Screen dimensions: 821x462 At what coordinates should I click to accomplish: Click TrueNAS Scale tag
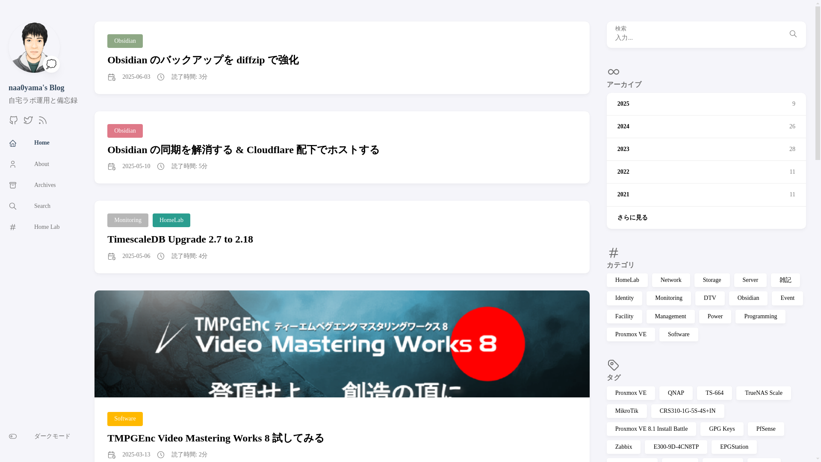coord(764,393)
